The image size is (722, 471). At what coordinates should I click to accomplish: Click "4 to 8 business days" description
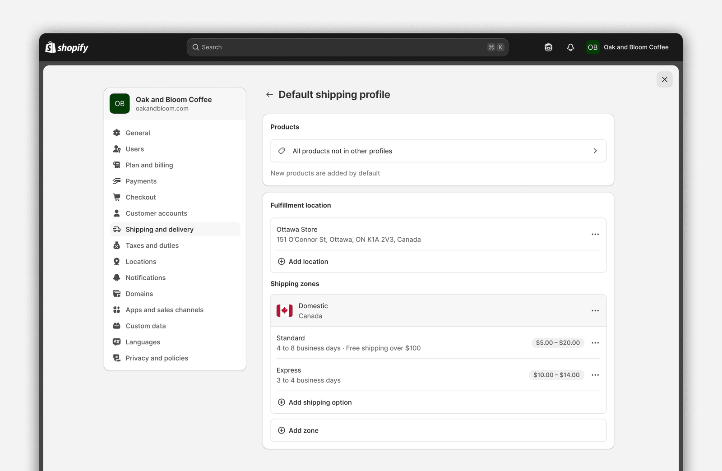click(x=309, y=348)
